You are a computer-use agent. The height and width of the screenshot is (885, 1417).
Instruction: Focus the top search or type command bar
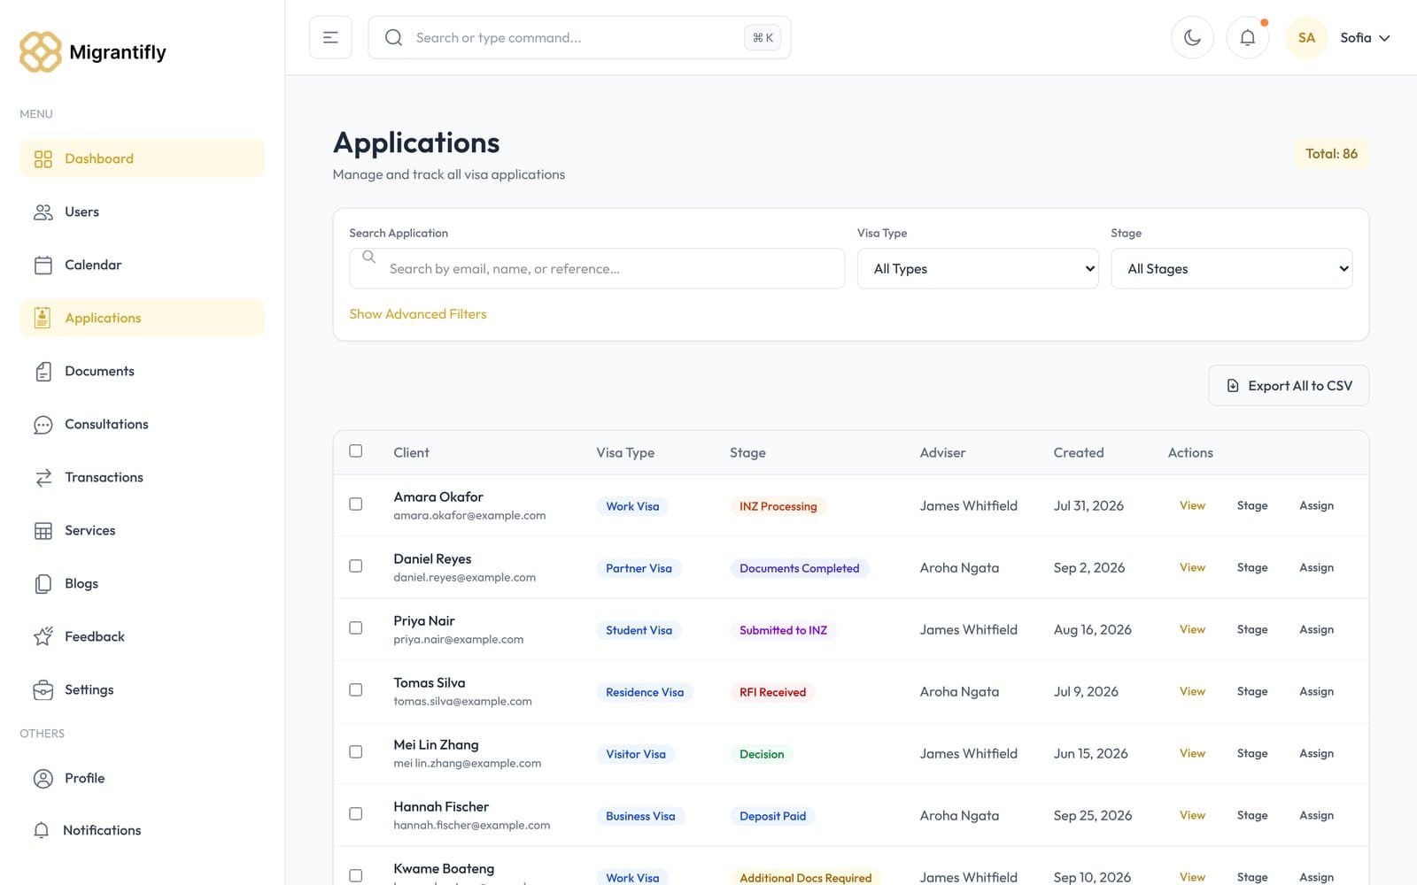[x=579, y=37]
